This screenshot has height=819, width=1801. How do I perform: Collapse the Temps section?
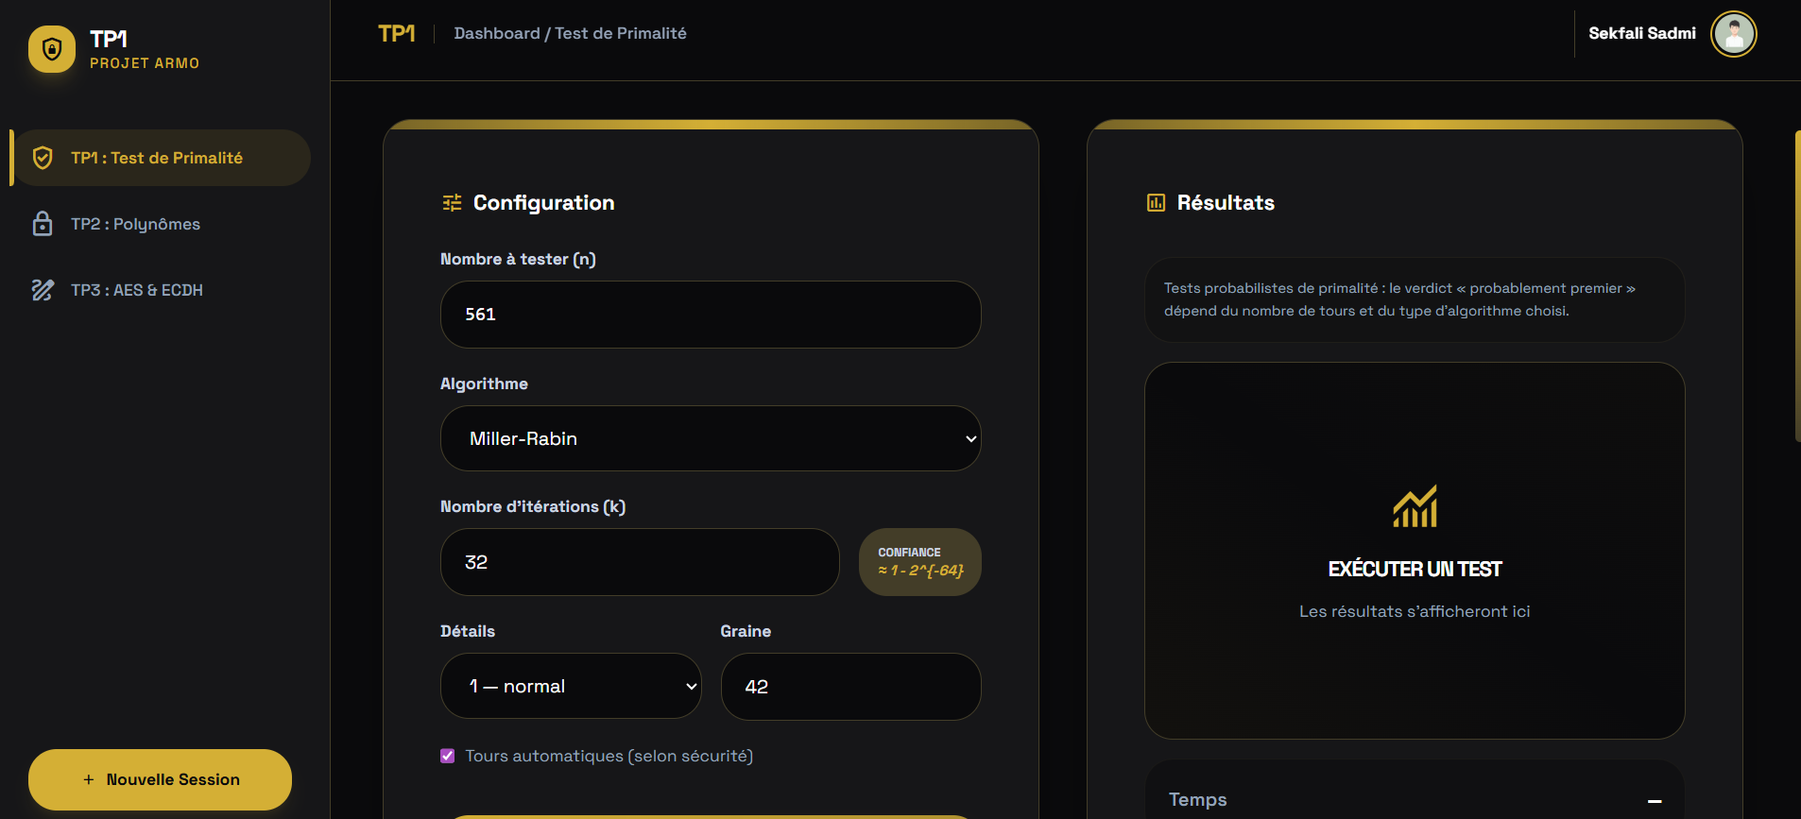[1655, 800]
